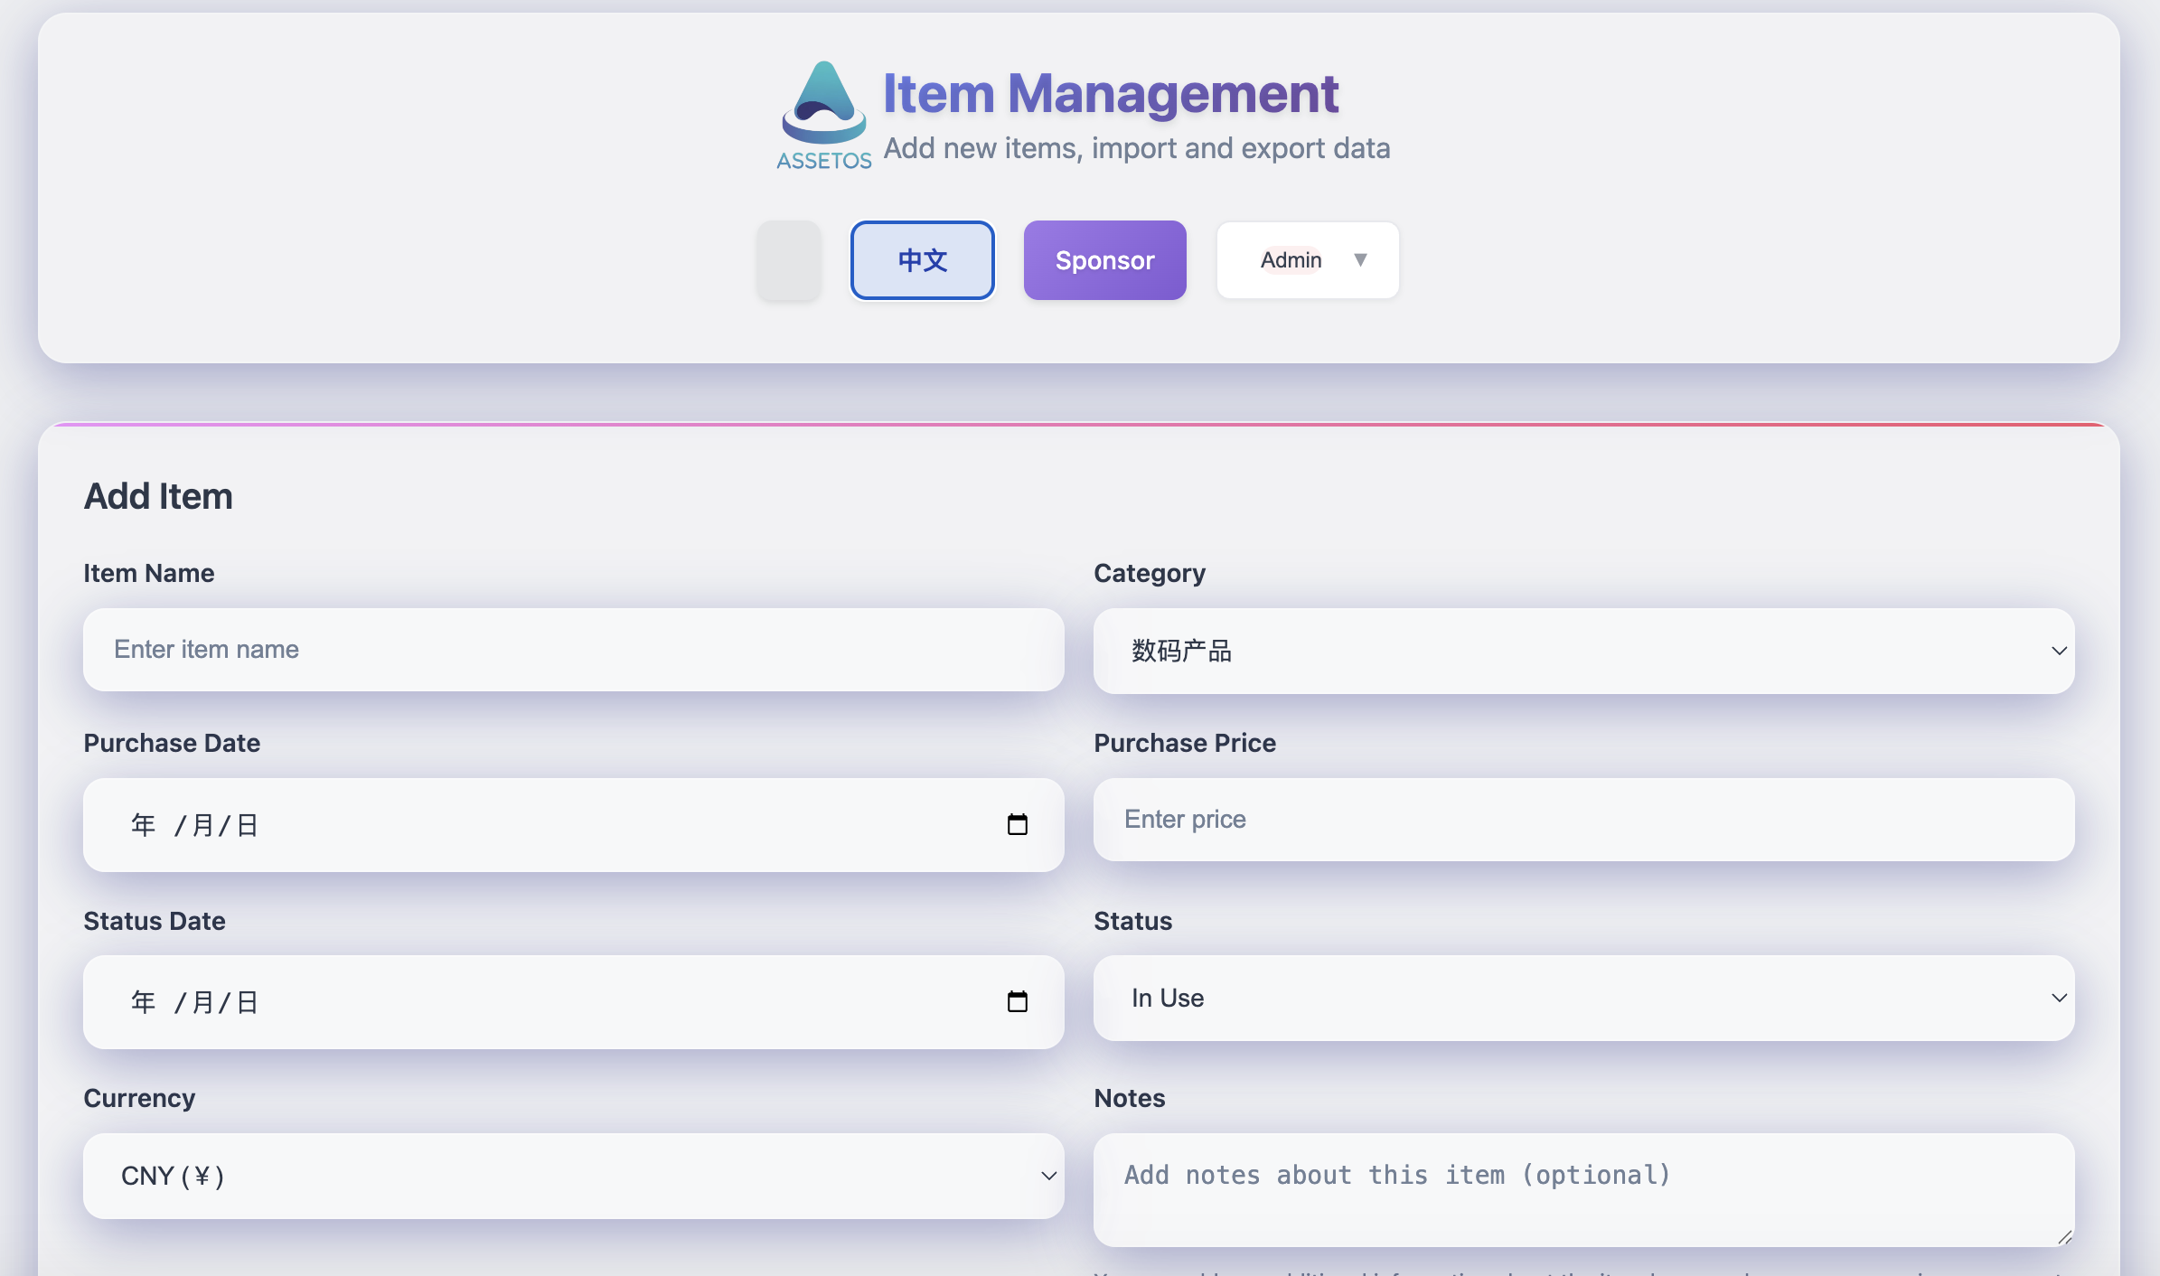
Task: Click the Add Item section heading
Action: point(158,495)
